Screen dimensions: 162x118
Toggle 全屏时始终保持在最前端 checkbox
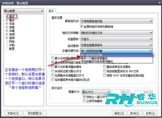coord(82,27)
